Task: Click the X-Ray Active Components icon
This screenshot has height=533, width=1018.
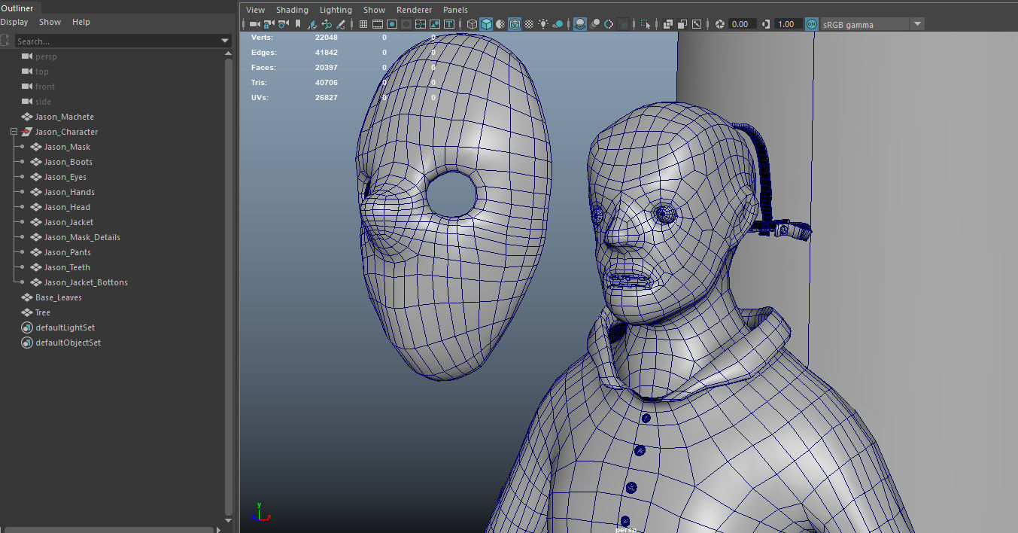Action: click(x=682, y=24)
